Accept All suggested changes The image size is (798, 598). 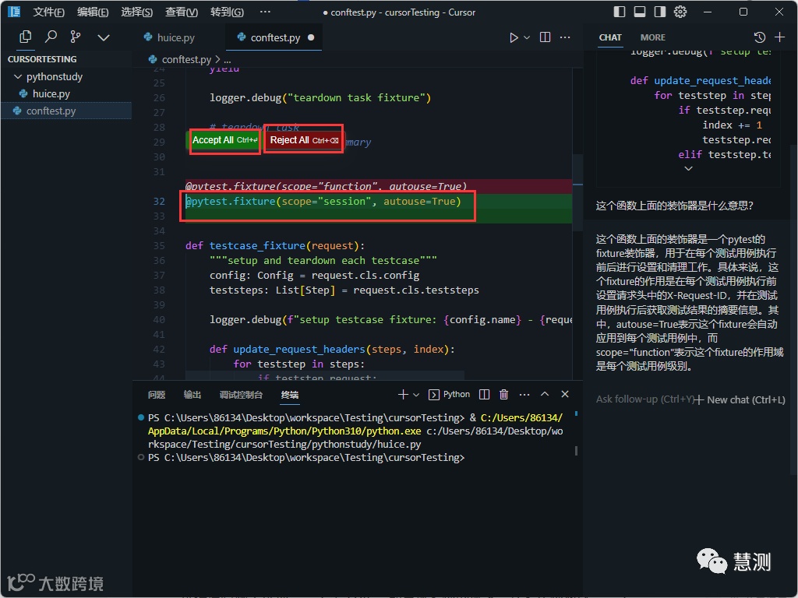point(225,140)
